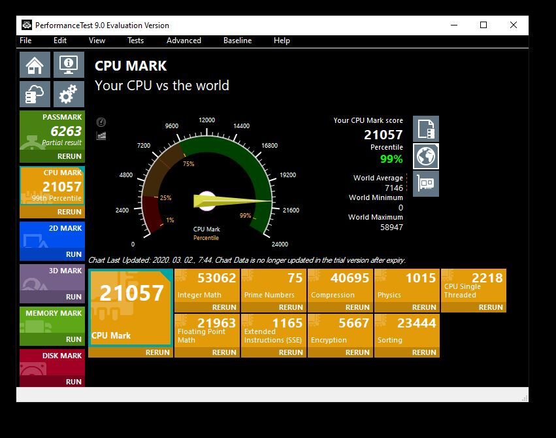Select the Compression 40695 tile
This screenshot has height=438, width=556.
click(x=340, y=286)
